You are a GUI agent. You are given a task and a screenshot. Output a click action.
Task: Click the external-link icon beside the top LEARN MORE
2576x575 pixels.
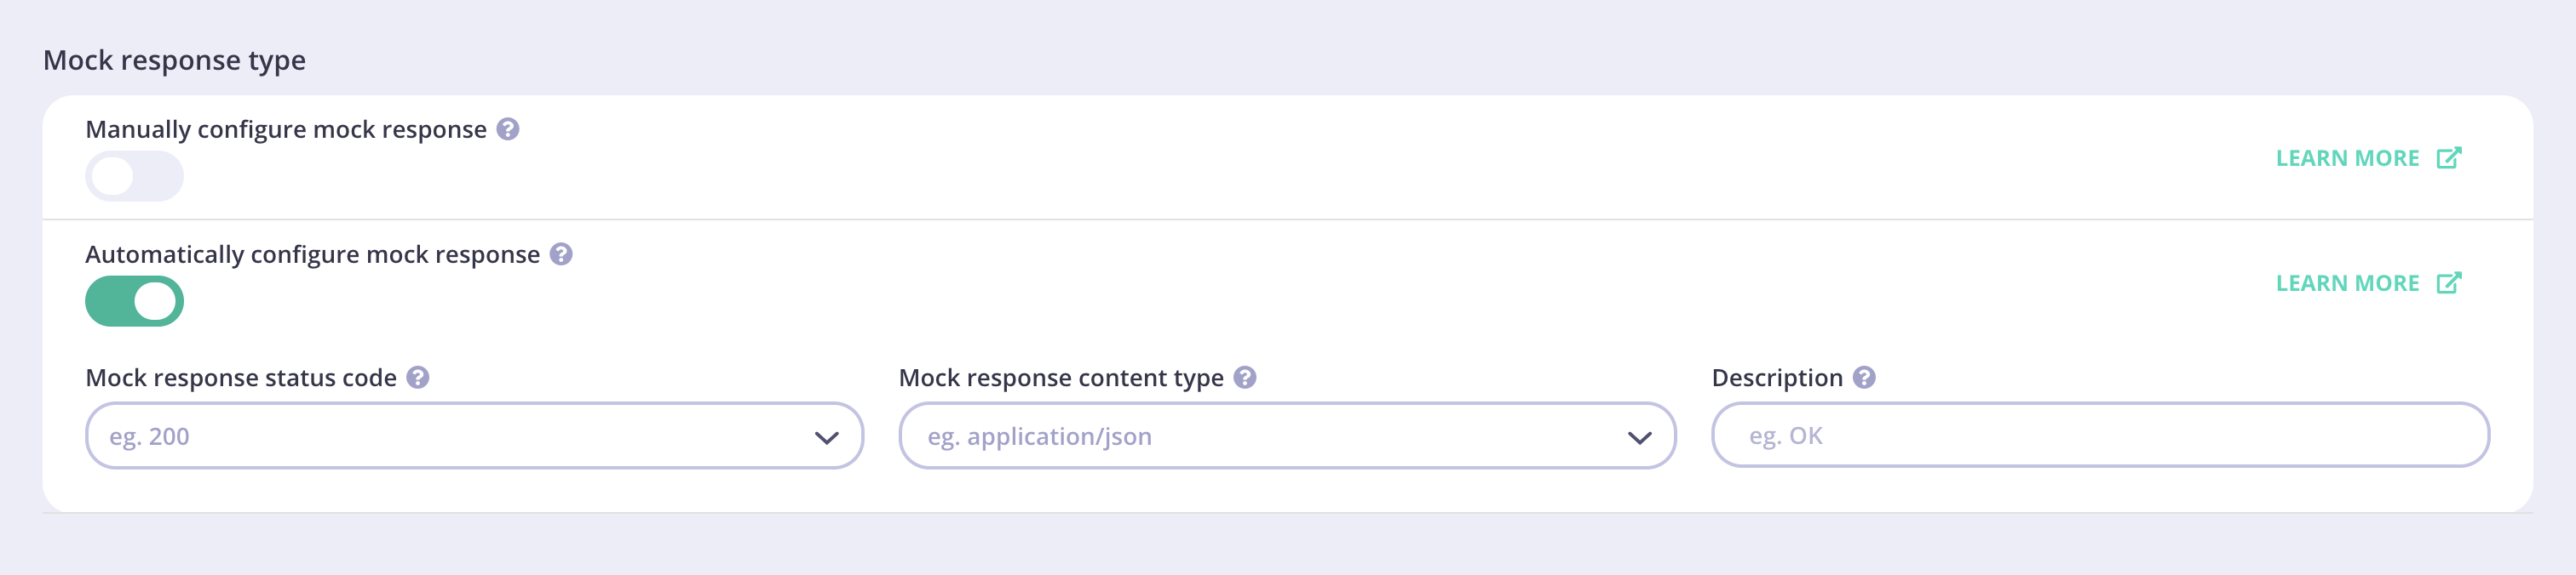2450,157
